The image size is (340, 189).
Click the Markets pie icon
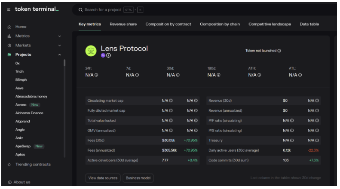9,46
